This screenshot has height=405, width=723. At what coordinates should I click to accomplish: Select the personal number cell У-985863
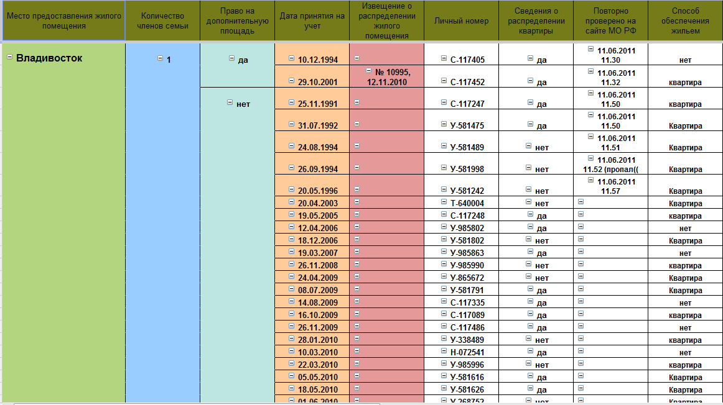pos(467,253)
